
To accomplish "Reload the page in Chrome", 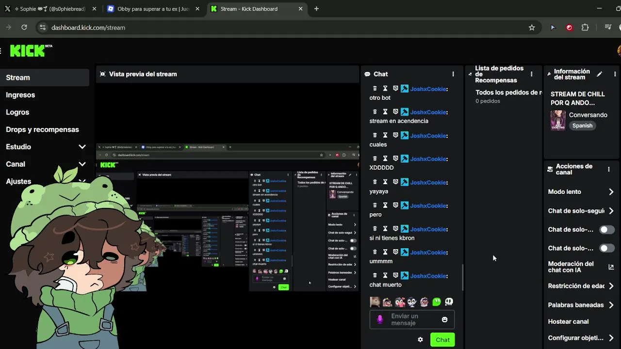I will 24,28.
